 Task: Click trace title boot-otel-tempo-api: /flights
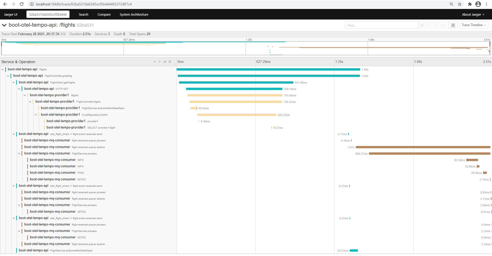coord(42,25)
